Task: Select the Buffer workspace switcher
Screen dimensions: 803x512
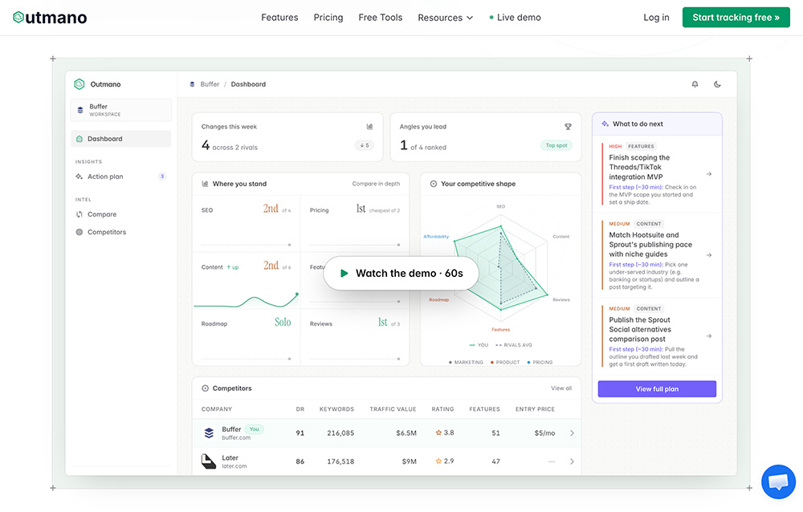Action: click(x=121, y=110)
